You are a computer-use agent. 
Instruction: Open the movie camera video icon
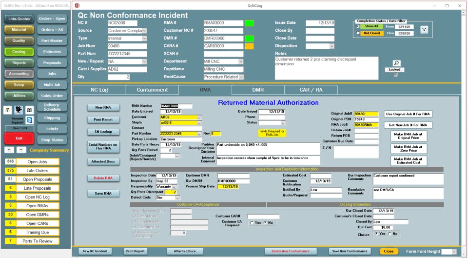click(19, 110)
